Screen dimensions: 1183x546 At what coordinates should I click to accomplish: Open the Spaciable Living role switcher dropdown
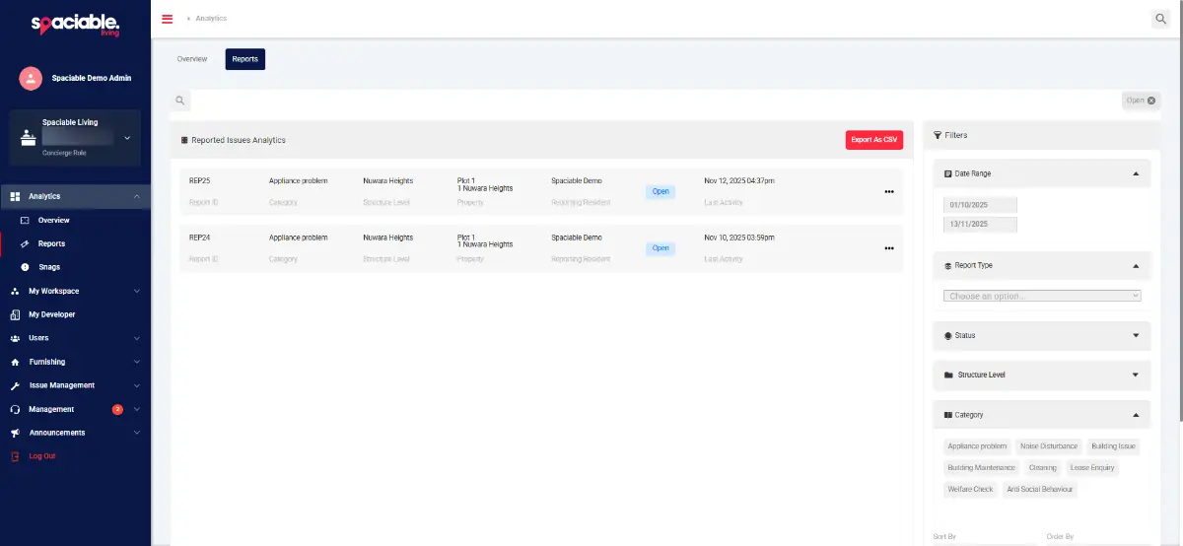point(127,139)
